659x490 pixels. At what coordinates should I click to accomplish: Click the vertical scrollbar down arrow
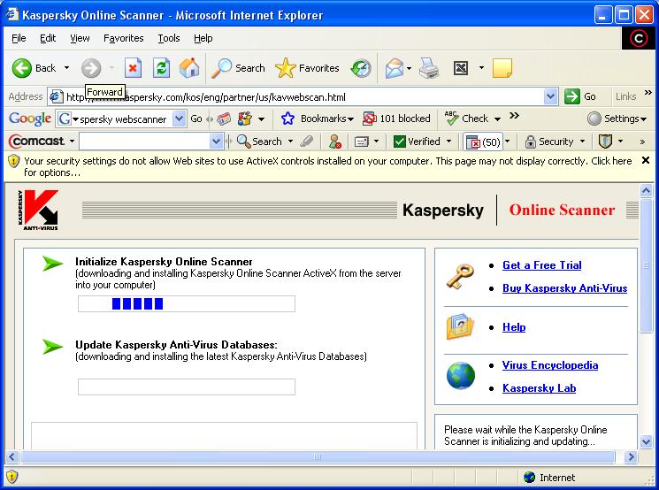[x=646, y=441]
